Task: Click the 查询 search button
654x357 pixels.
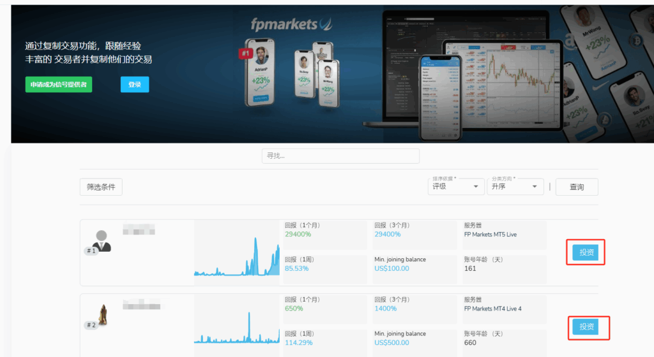Action: point(577,187)
